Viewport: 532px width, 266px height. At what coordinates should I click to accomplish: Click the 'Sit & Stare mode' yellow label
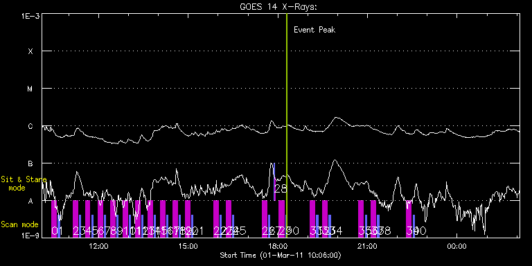pos(24,183)
